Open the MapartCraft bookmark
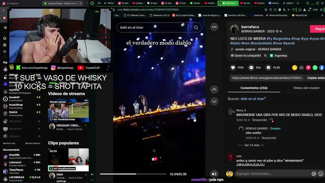This screenshot has height=183, width=325. point(299,15)
